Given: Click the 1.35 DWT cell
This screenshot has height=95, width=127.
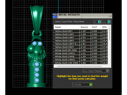Looking at the screenshot, I should 96,47.
